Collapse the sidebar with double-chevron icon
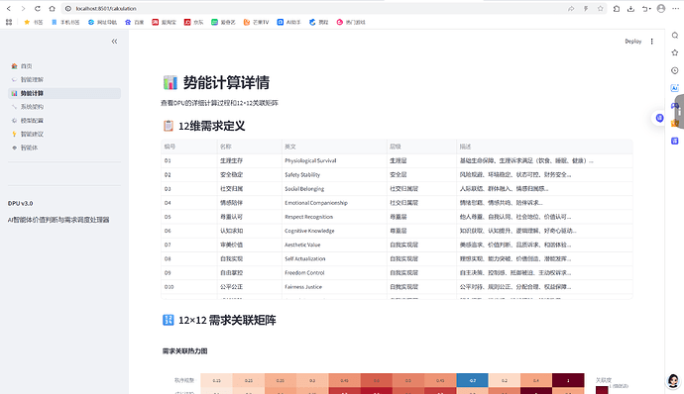684x394 pixels. pos(114,42)
